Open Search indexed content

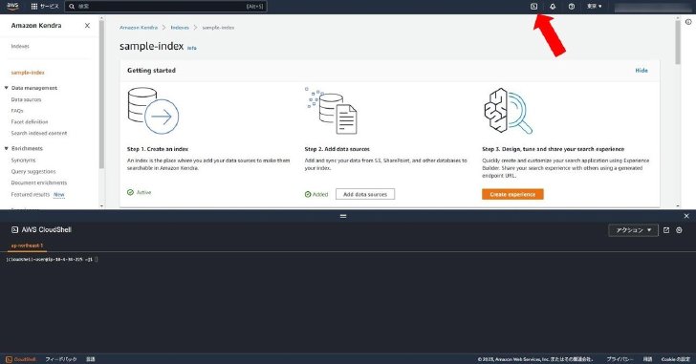39,133
